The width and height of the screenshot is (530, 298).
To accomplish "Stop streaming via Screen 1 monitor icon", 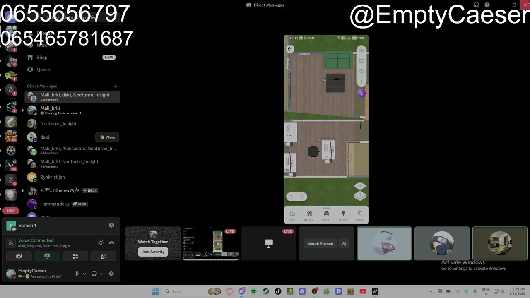I will click(111, 226).
